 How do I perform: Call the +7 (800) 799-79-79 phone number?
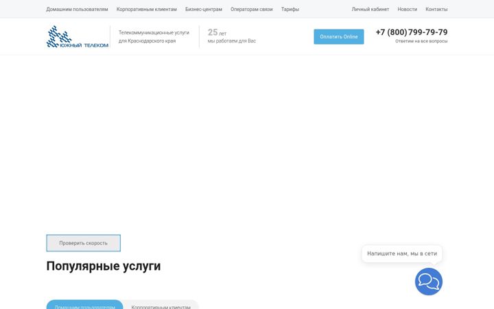point(412,32)
